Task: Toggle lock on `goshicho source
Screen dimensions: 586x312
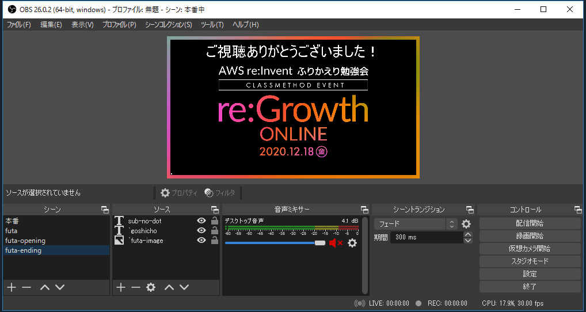Action: point(215,230)
